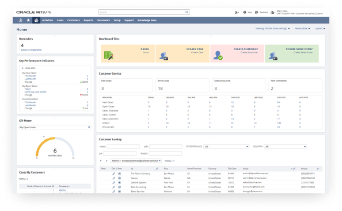The image size is (342, 211).
Task: Click the view eye for Bella Consulting row
Action: coord(120,187)
